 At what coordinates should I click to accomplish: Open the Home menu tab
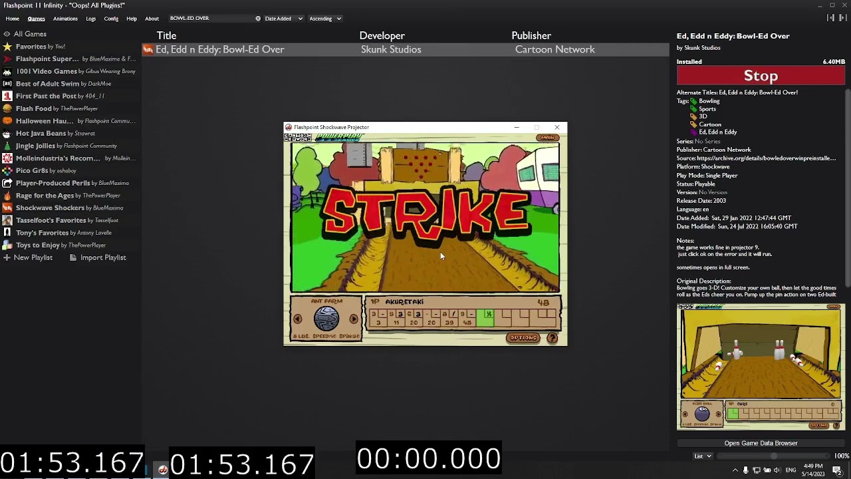[x=13, y=19]
